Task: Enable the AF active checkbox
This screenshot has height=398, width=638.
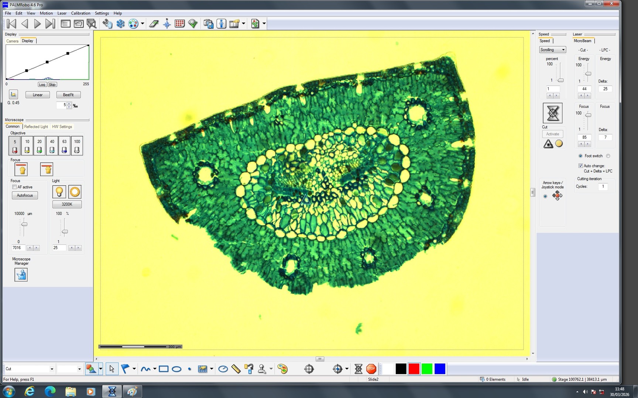Action: coord(15,187)
